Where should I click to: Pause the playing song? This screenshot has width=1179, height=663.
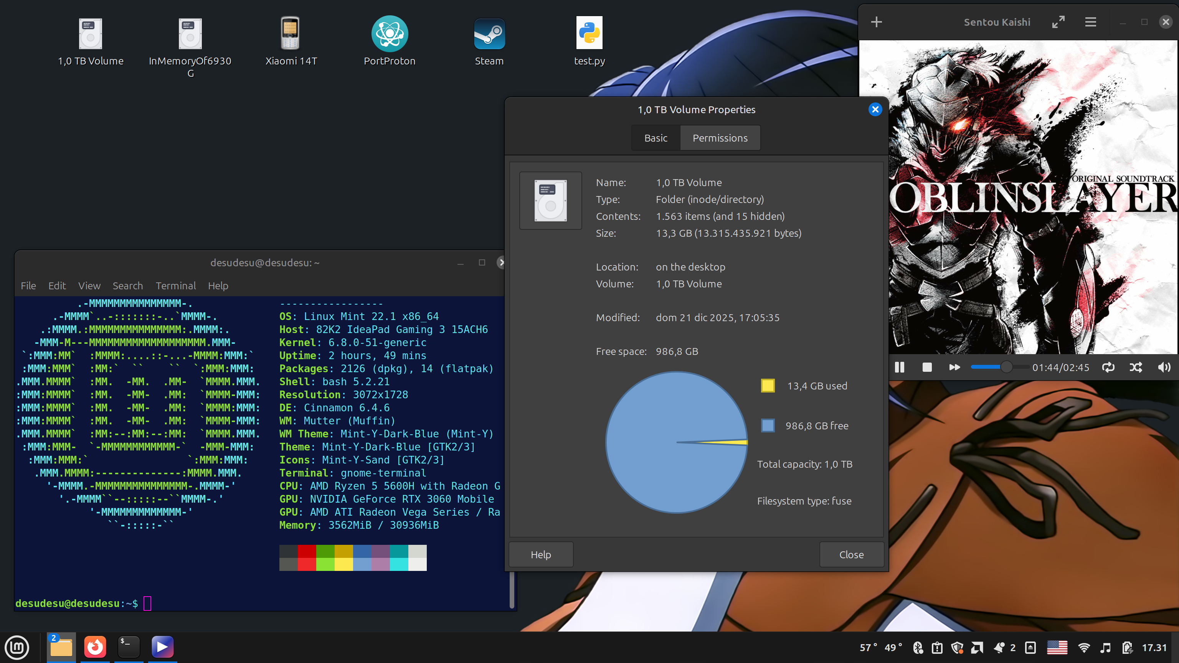click(x=899, y=367)
